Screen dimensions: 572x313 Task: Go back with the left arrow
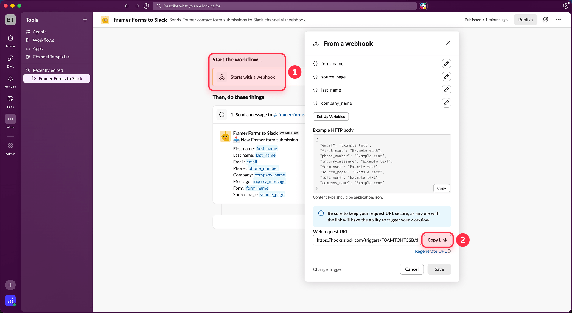pos(127,6)
